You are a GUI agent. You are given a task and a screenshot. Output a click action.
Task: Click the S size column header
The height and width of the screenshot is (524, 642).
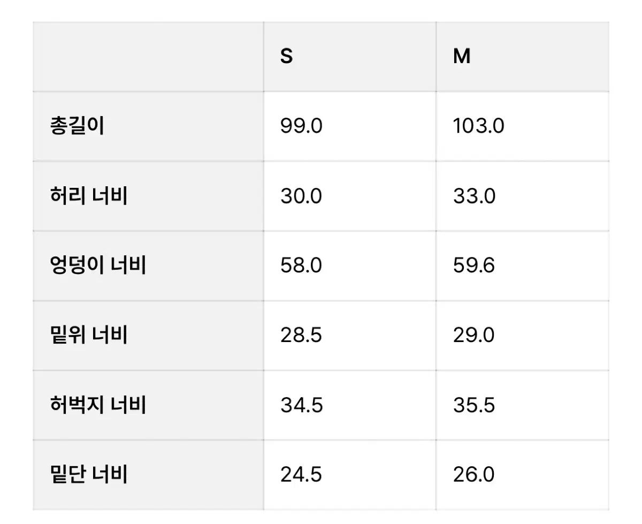(x=287, y=57)
